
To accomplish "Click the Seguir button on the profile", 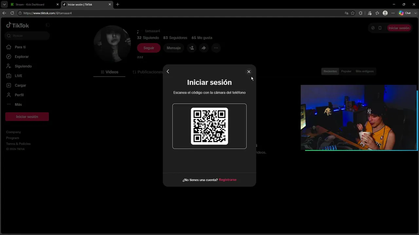I will (149, 48).
